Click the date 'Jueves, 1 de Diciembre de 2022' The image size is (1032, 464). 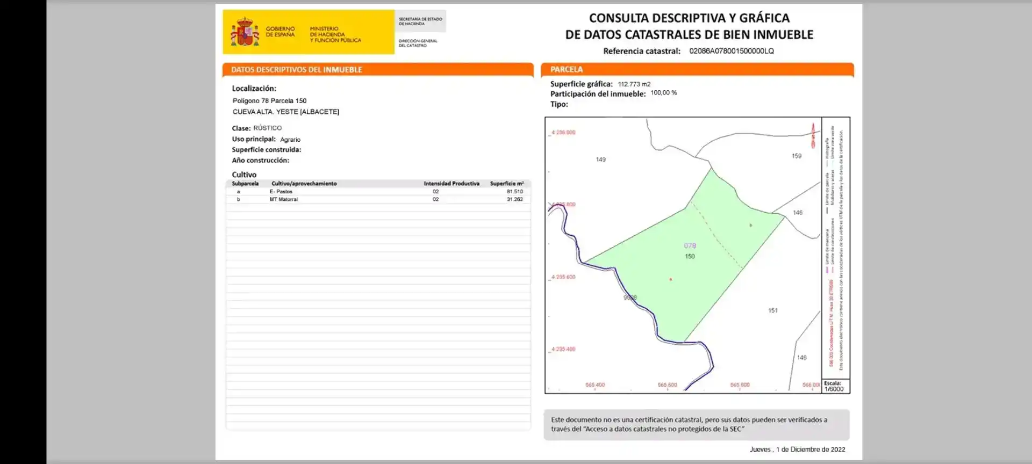pyautogui.click(x=798, y=450)
